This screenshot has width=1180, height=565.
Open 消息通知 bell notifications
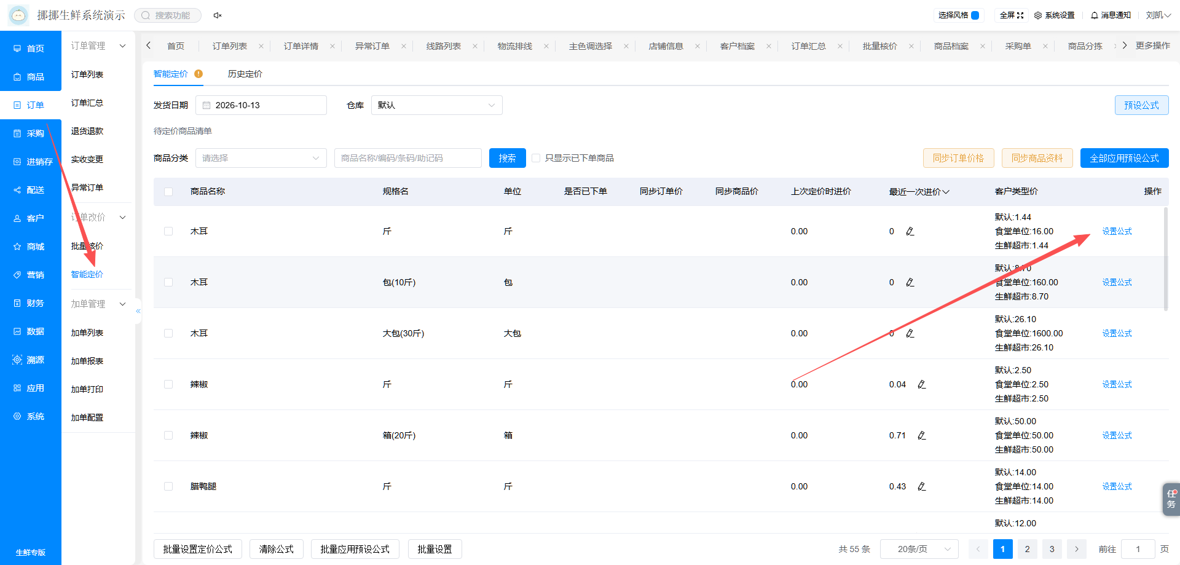1111,15
